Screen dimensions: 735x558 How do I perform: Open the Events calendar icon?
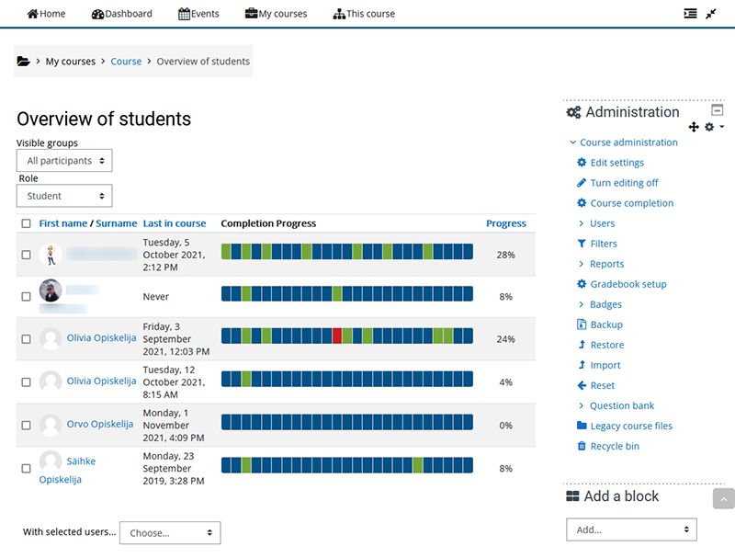coord(182,14)
